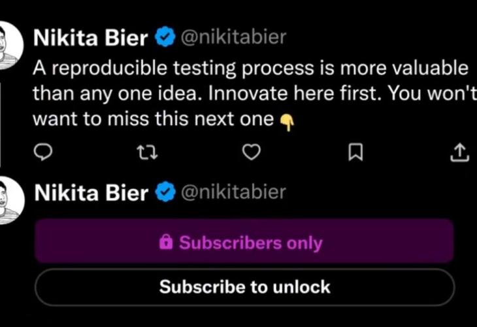Screen dimensions: 477x327
Task: Click the pointing-down emoji in the tweet
Action: [286, 122]
